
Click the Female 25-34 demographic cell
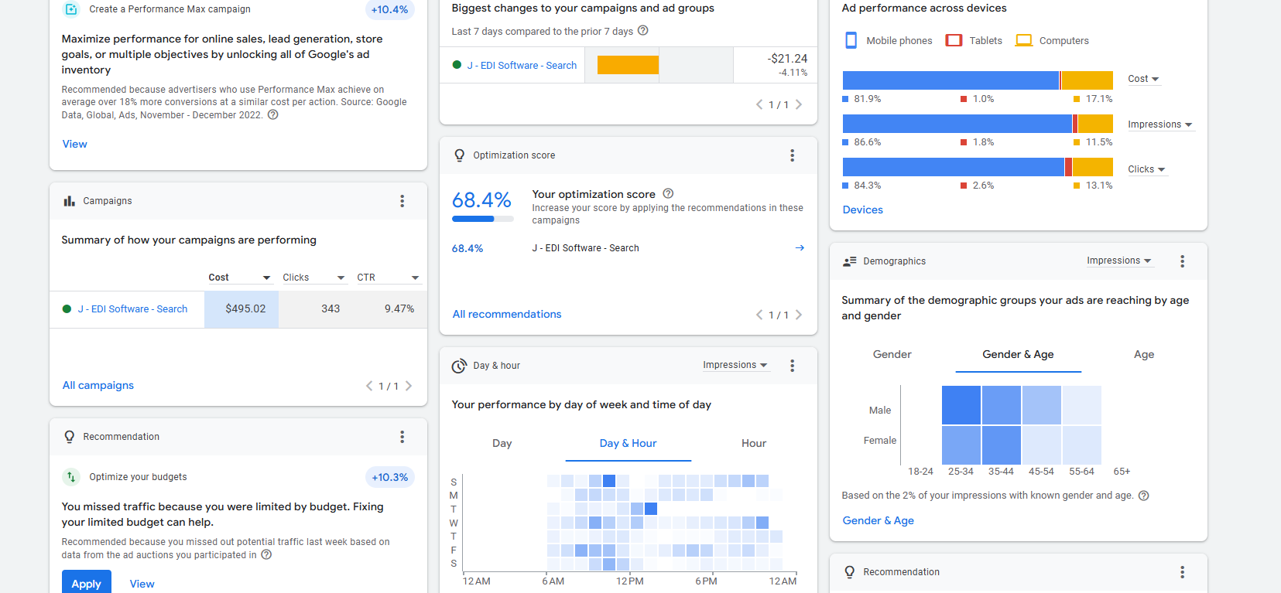(961, 445)
